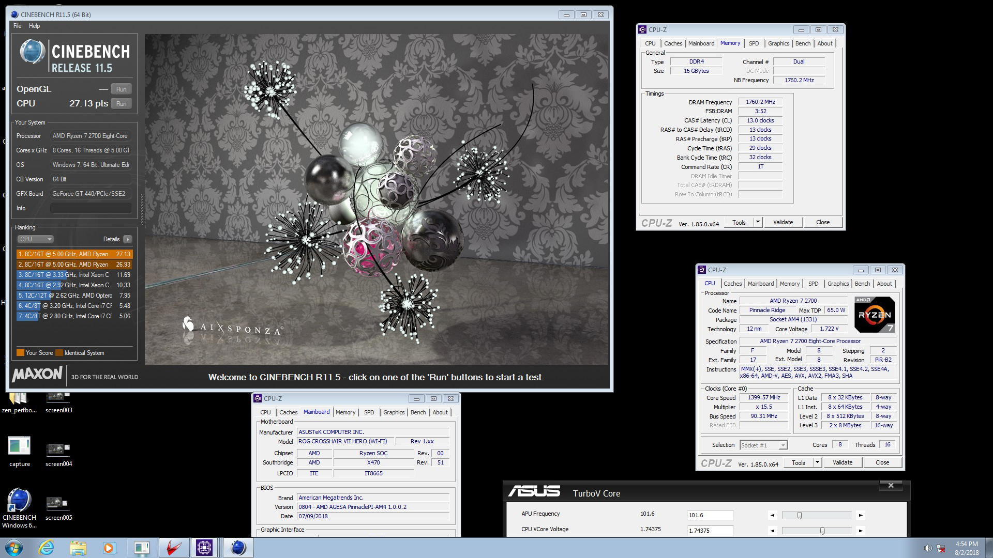993x558 pixels.
Task: Increase CPU VCore Voltage with right arrow
Action: (861, 531)
